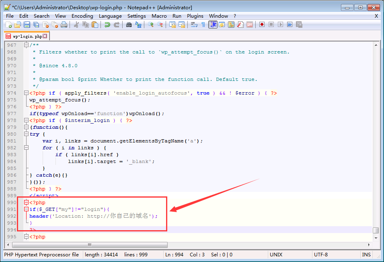Click the X at menu bar right end
384x262 pixels.
[376, 16]
